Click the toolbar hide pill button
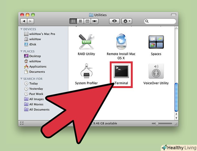This screenshot has height=151, width=197. [173, 15]
